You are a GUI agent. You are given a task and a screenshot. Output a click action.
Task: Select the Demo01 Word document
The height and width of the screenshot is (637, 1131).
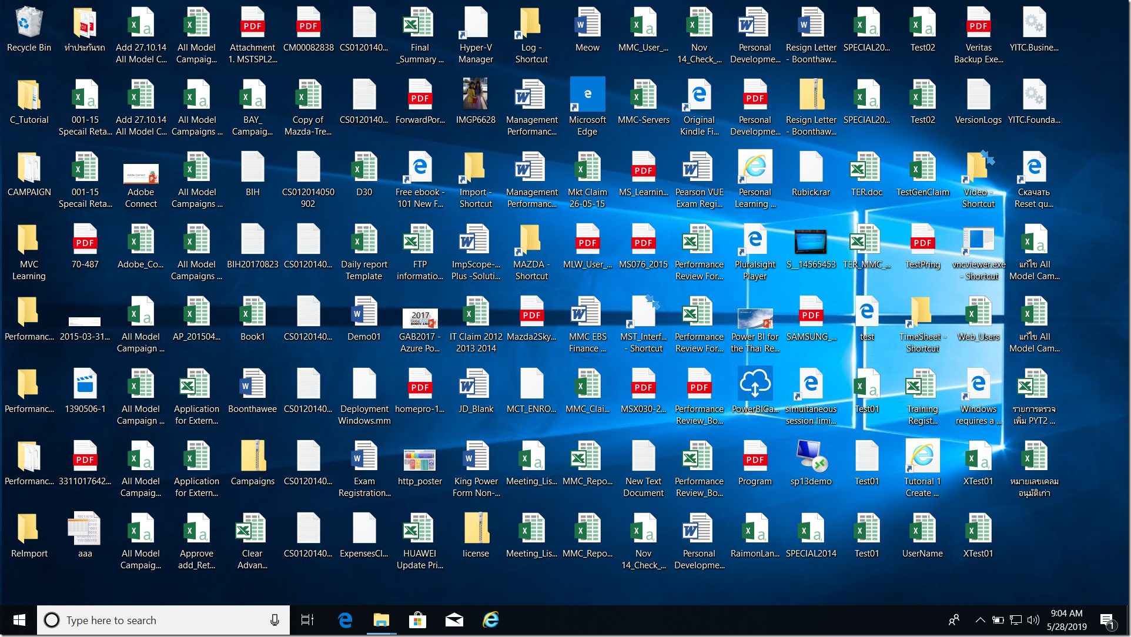[364, 318]
